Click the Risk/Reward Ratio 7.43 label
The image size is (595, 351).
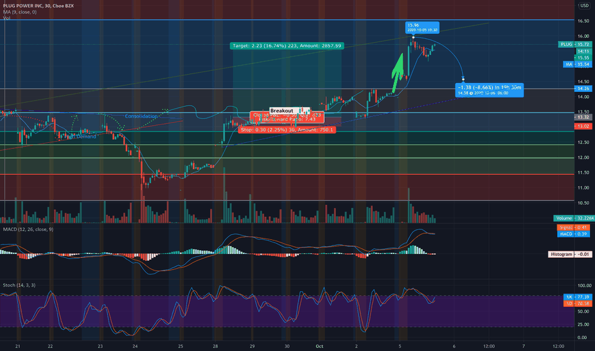[x=287, y=119]
